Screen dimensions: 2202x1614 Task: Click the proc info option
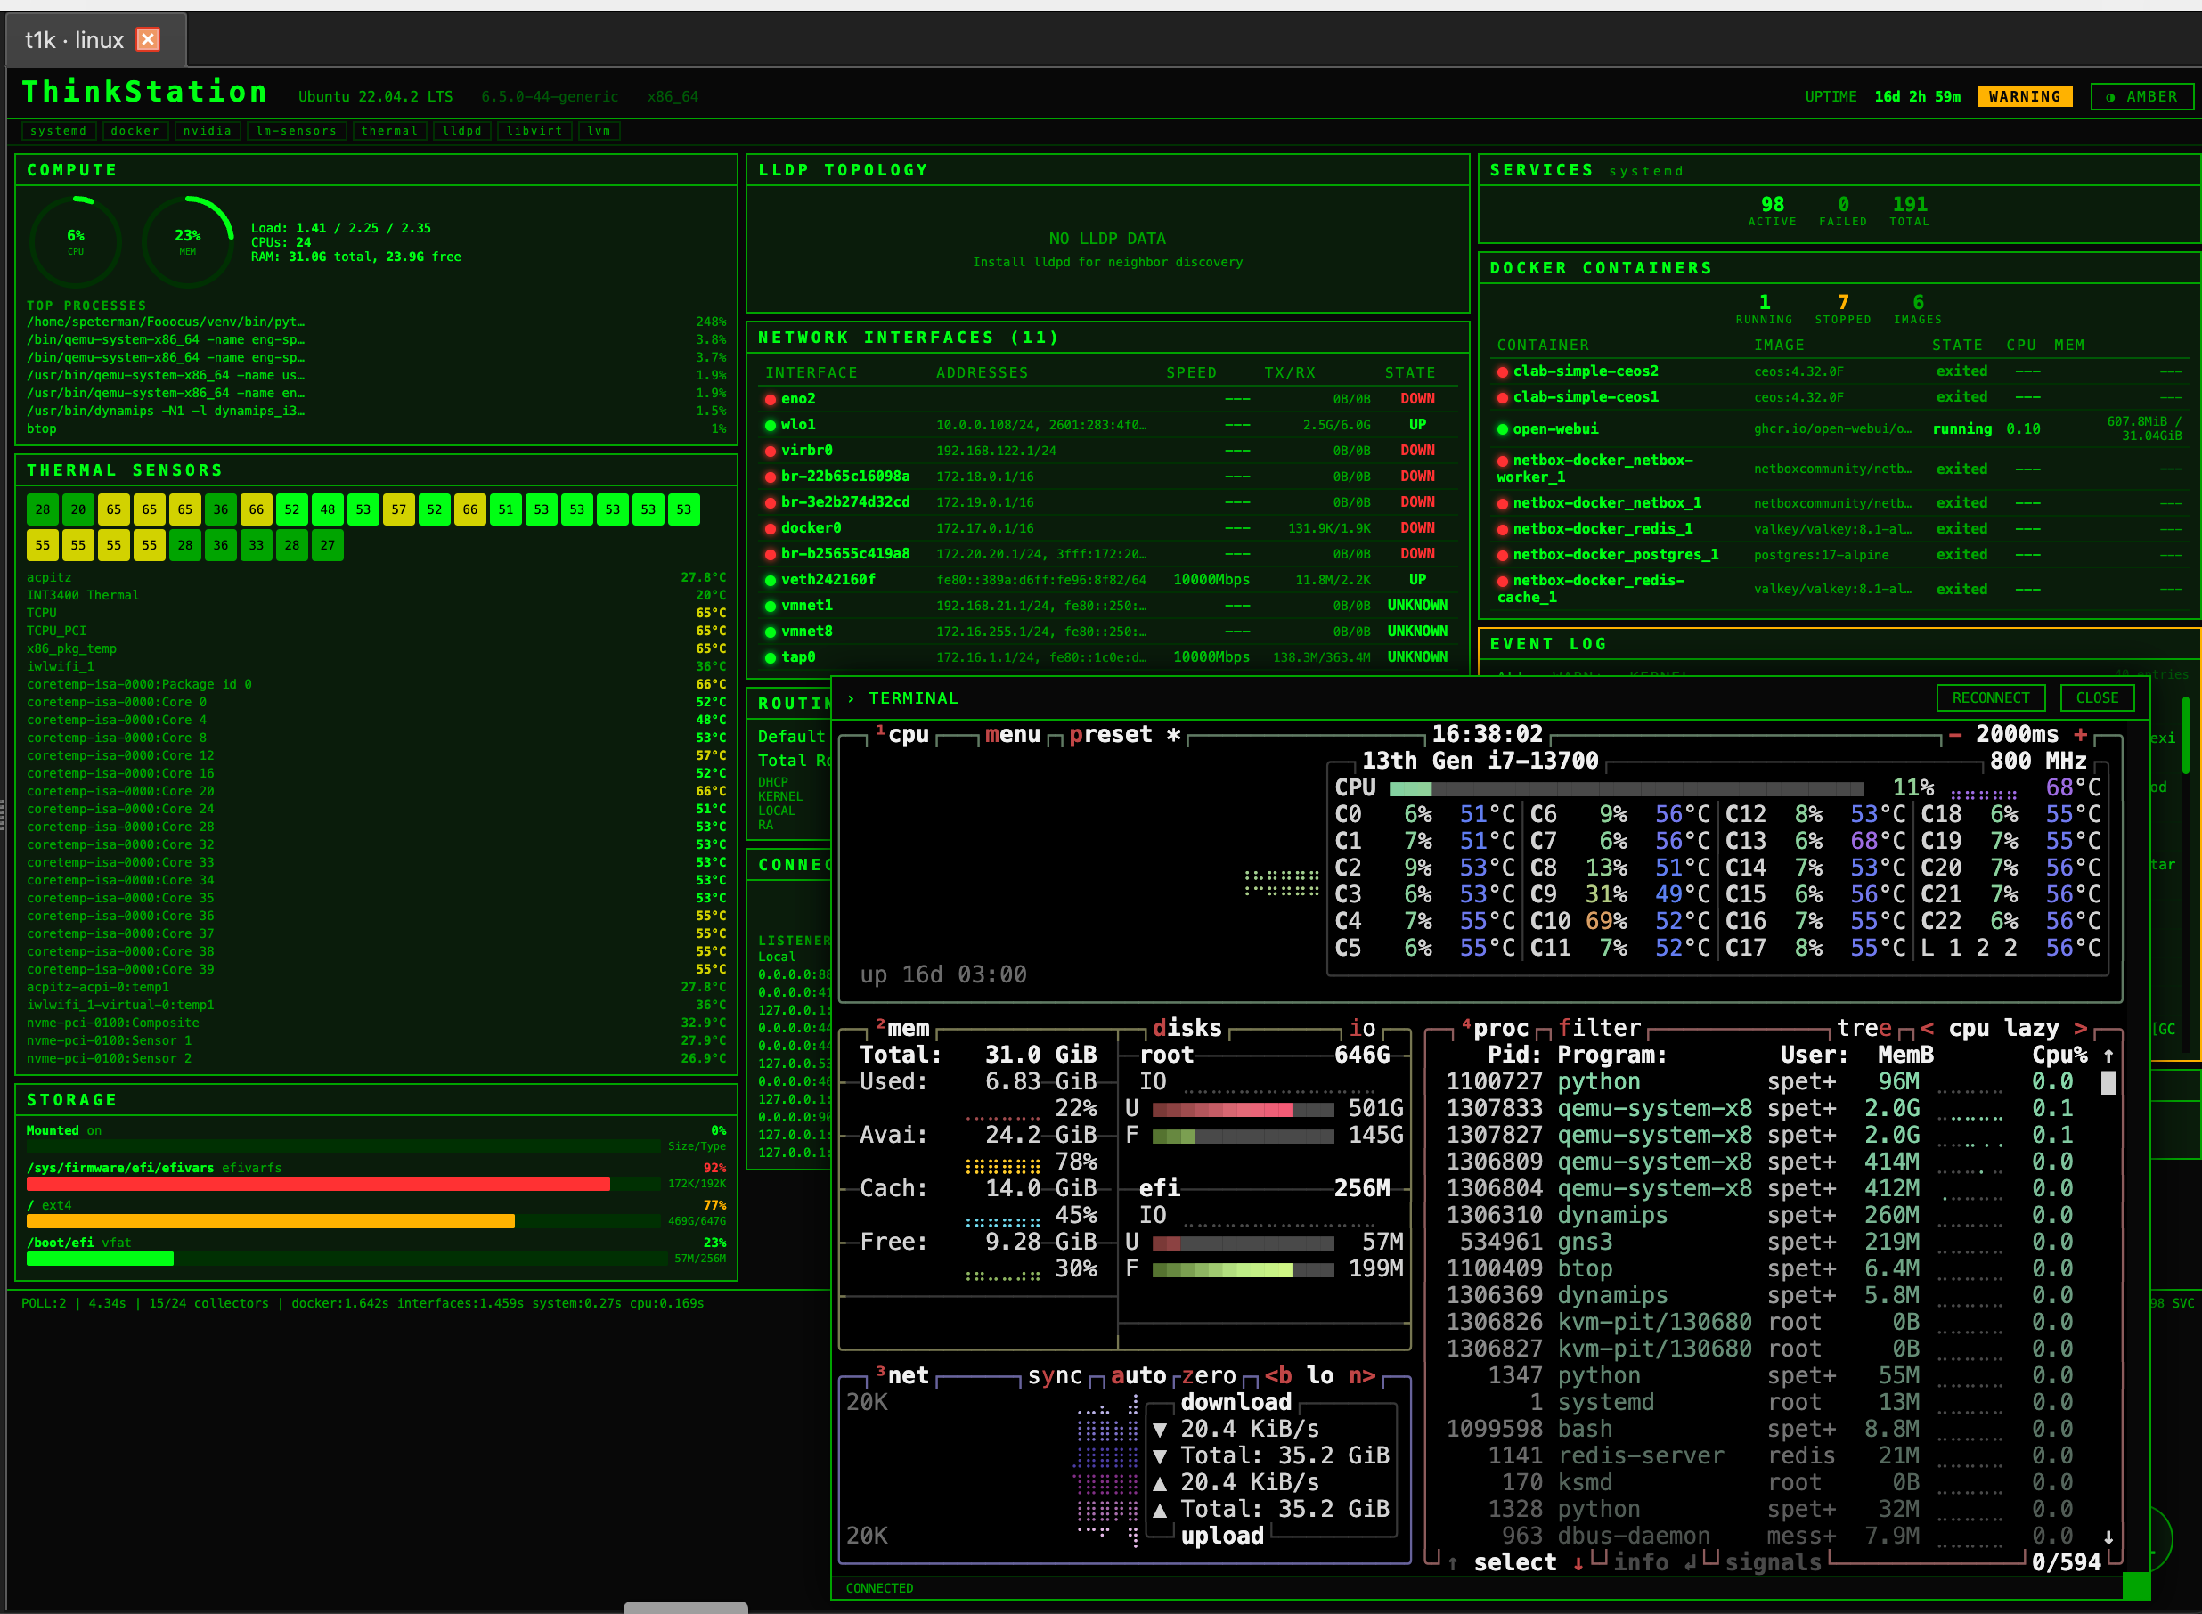(x=1640, y=1562)
